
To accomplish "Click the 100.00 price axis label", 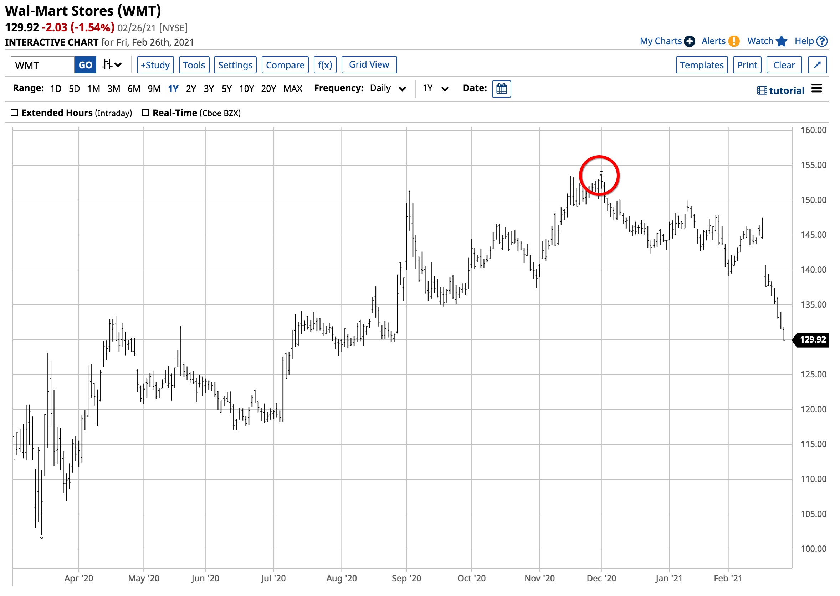I will (813, 549).
